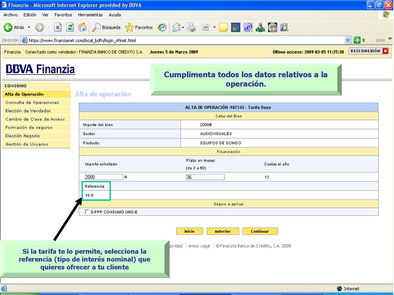
Task: Click the Windows flag logo throbber
Action: point(386,15)
